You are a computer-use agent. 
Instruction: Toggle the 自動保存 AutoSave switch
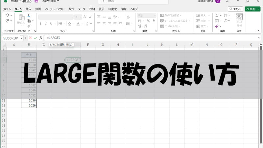pos(27,1)
